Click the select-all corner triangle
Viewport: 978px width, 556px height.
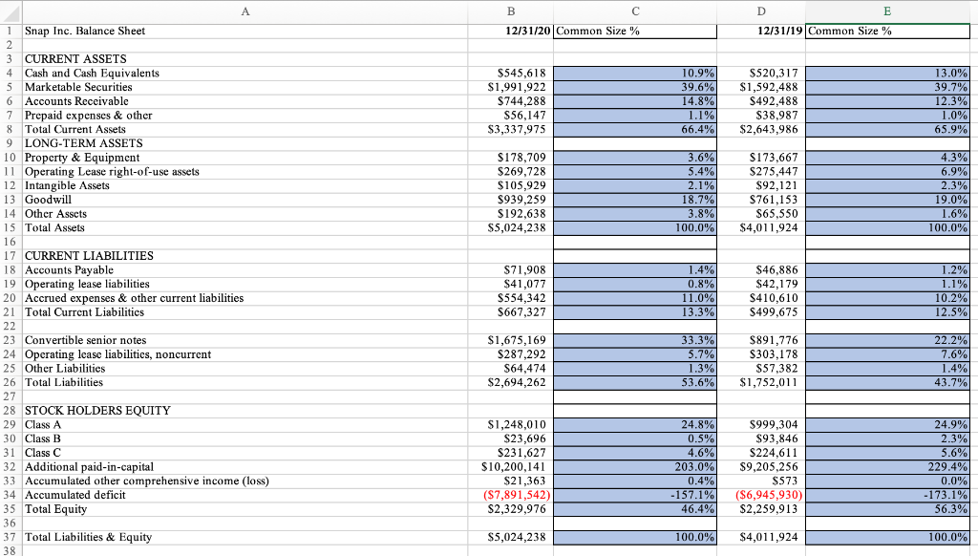(11, 11)
